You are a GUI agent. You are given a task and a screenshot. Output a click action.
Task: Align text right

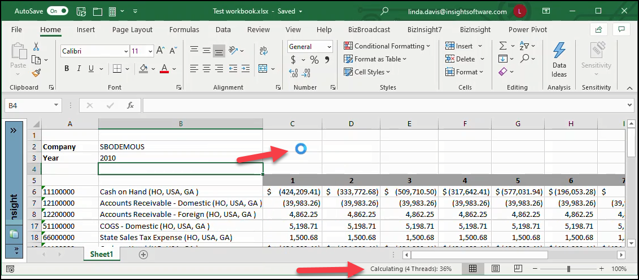click(219, 68)
